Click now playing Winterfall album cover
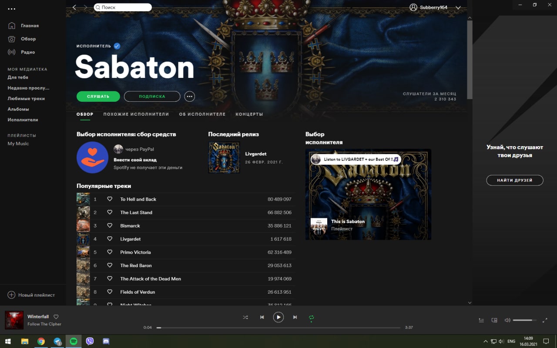Screen dimensions: 557x348 14,320
